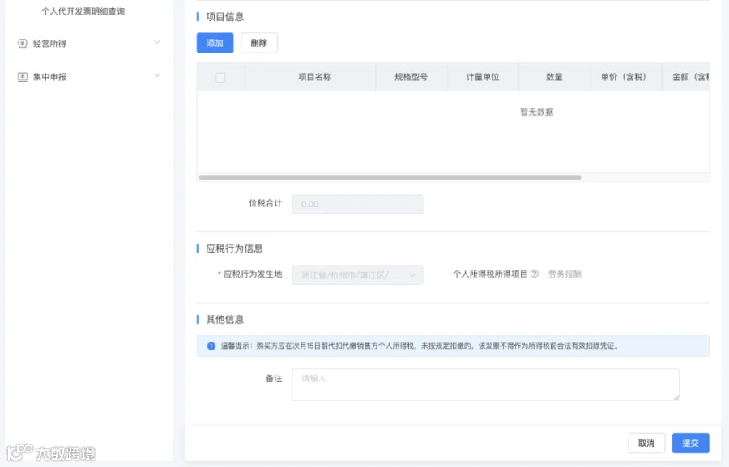
Task: Expand the 集中申报 menu chevron
Action: (157, 75)
